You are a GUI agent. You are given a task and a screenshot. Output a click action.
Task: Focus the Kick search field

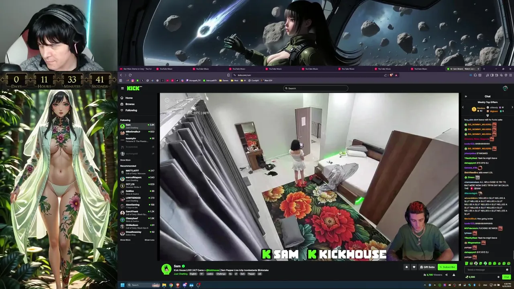point(316,88)
